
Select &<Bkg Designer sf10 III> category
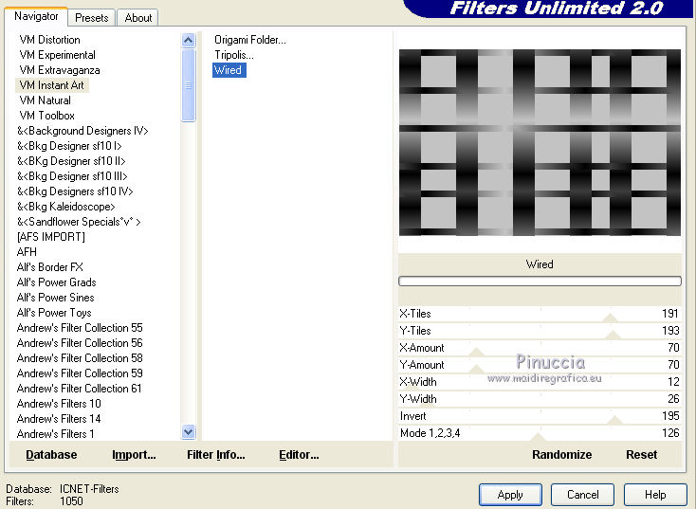click(72, 176)
